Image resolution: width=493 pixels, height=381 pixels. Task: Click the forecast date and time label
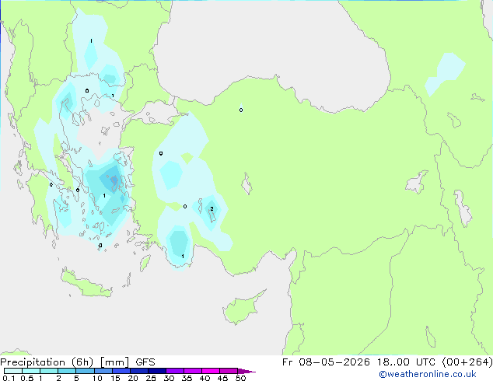[387, 362]
